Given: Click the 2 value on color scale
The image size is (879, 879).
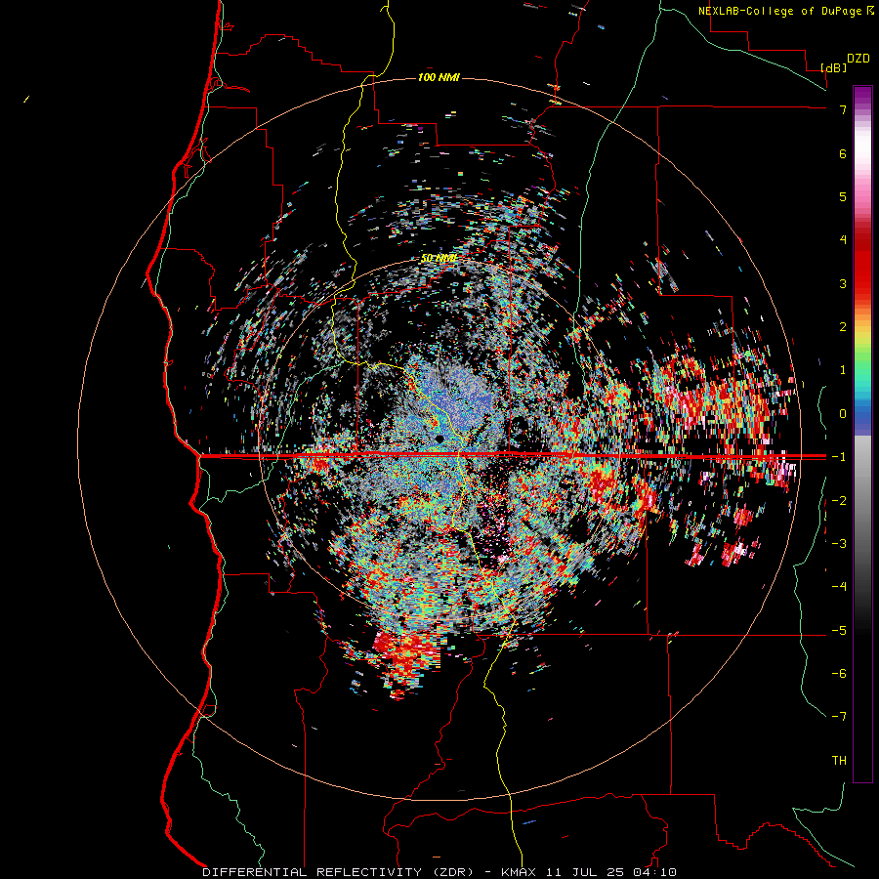Looking at the screenshot, I should [843, 327].
